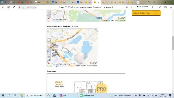Viewport: 174px width, 98px height.
Task: Open the '146 отзывов' site reviews
Action: coord(142,7)
